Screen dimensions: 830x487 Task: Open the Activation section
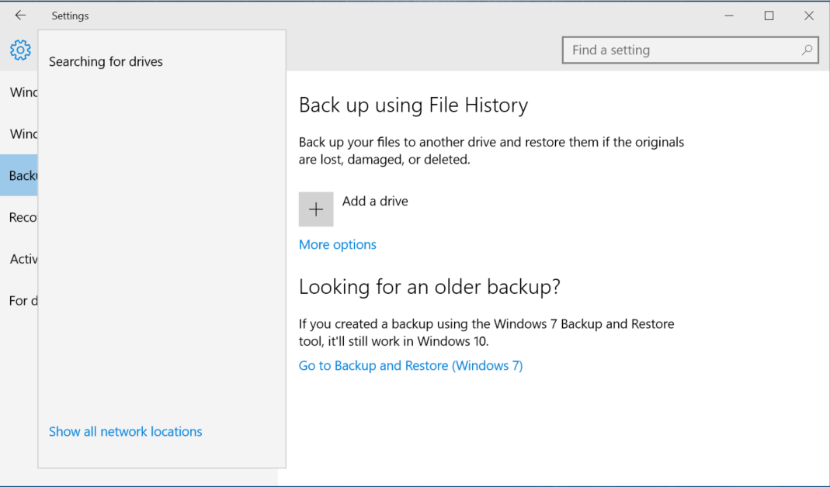tap(19, 259)
